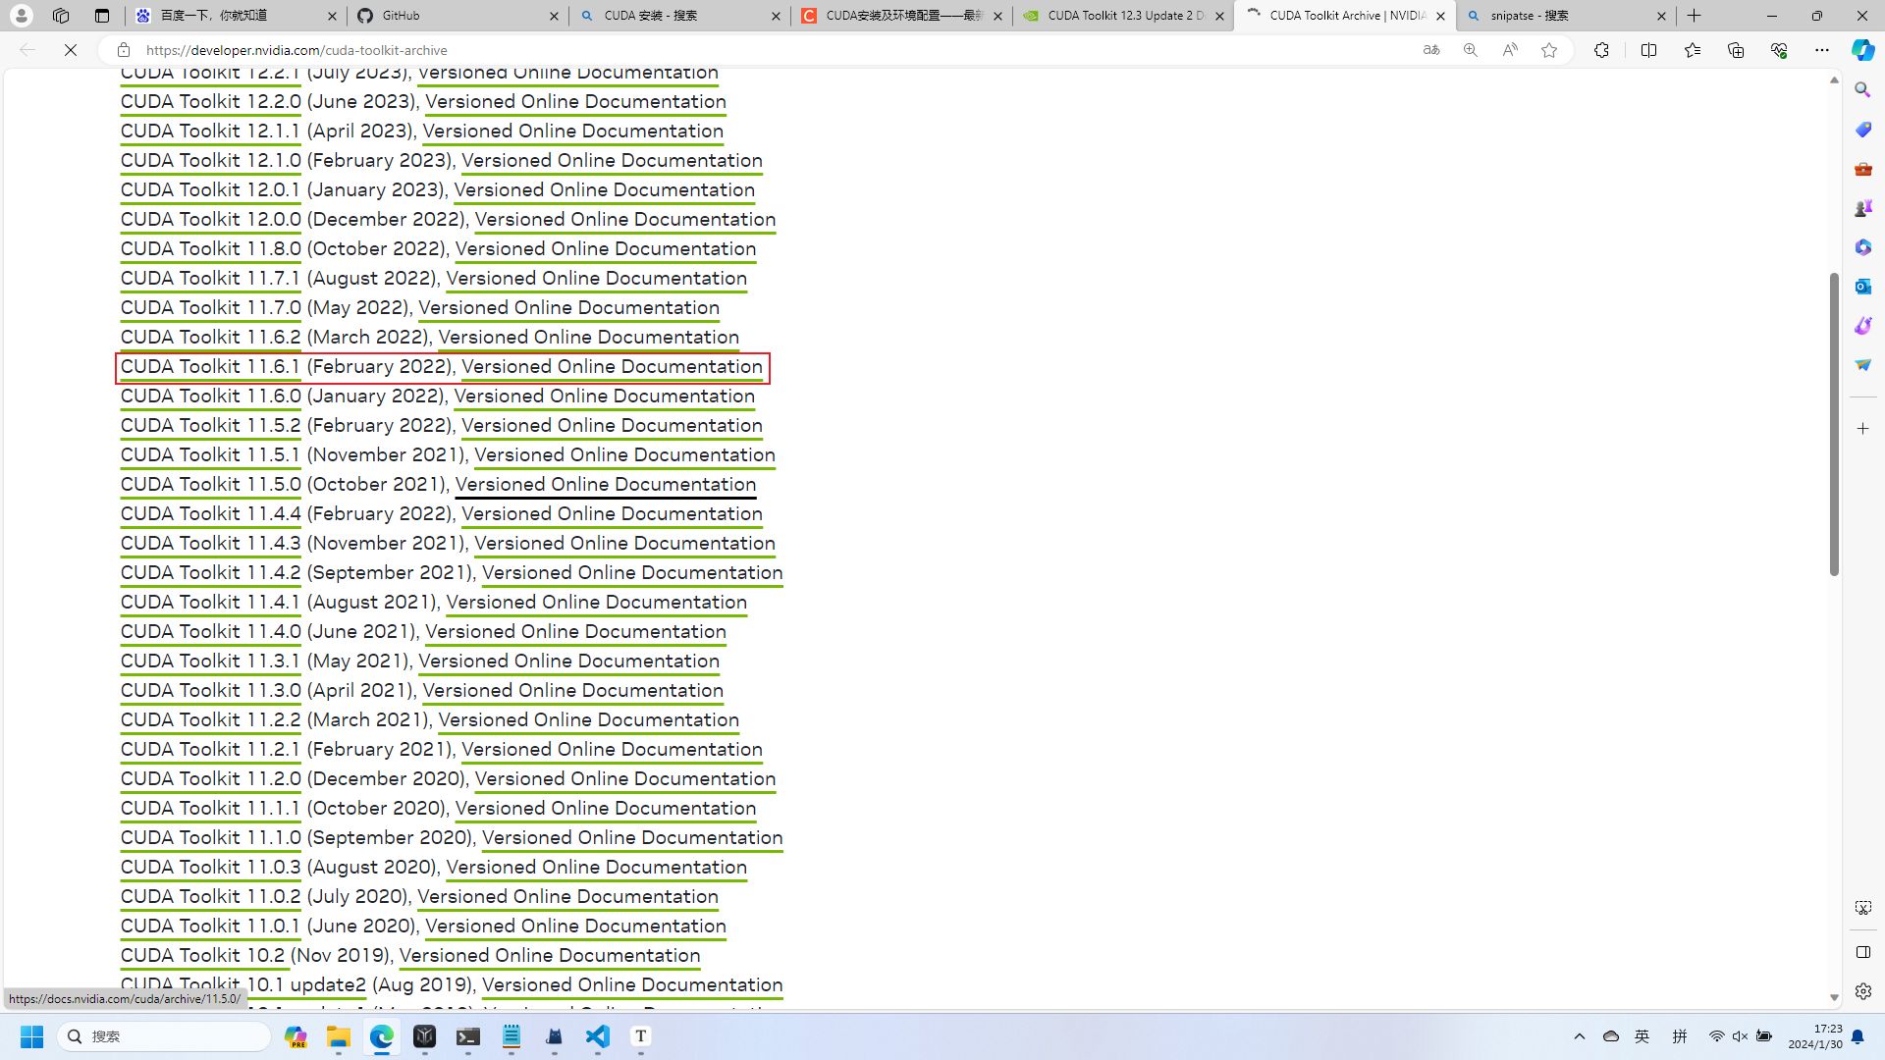Expand the system tray hidden icons chevron
The image size is (1885, 1060).
pyautogui.click(x=1580, y=1036)
